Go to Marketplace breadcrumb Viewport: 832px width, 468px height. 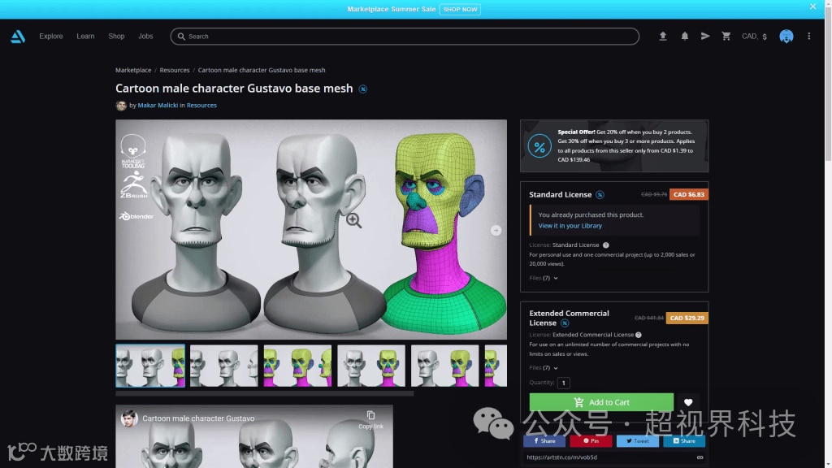click(x=133, y=70)
